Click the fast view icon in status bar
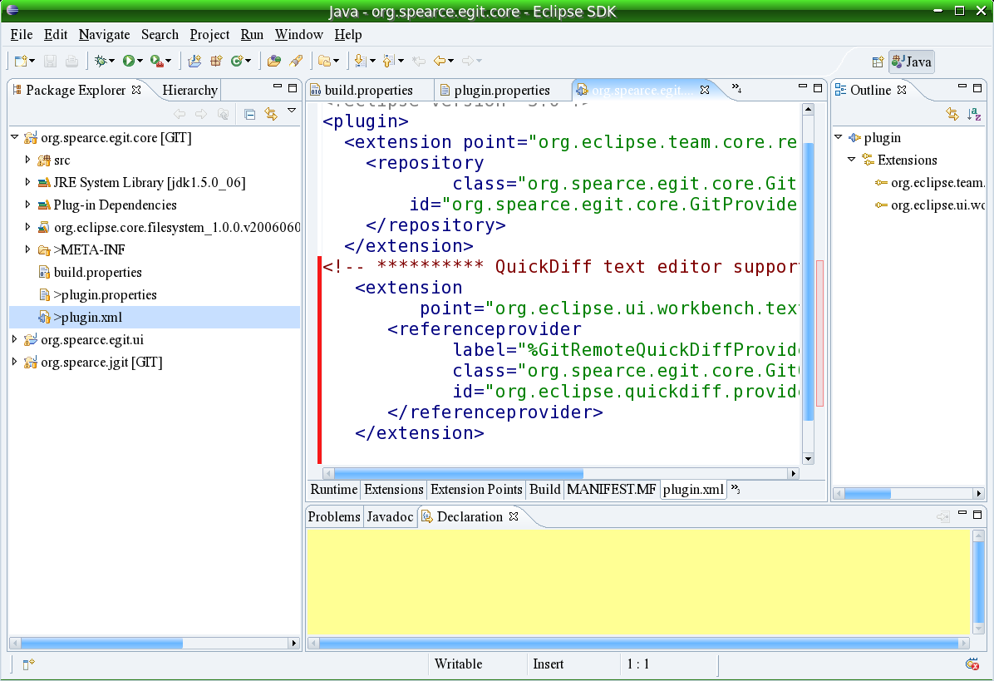 [28, 664]
